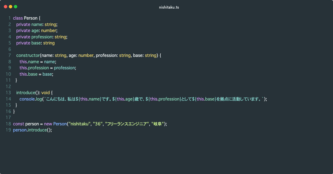Click the const keyword on line 18
The image size is (333, 174).
coord(18,124)
